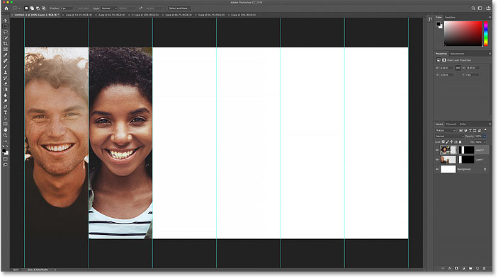Image resolution: width=498 pixels, height=278 pixels.
Task: Select the Gradient tool
Action: coord(6,89)
